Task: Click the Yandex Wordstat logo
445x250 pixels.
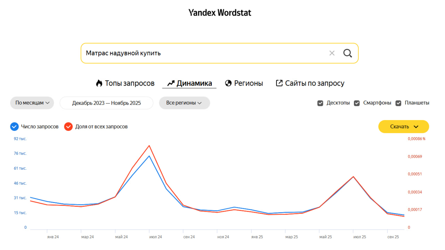Action: [x=220, y=13]
